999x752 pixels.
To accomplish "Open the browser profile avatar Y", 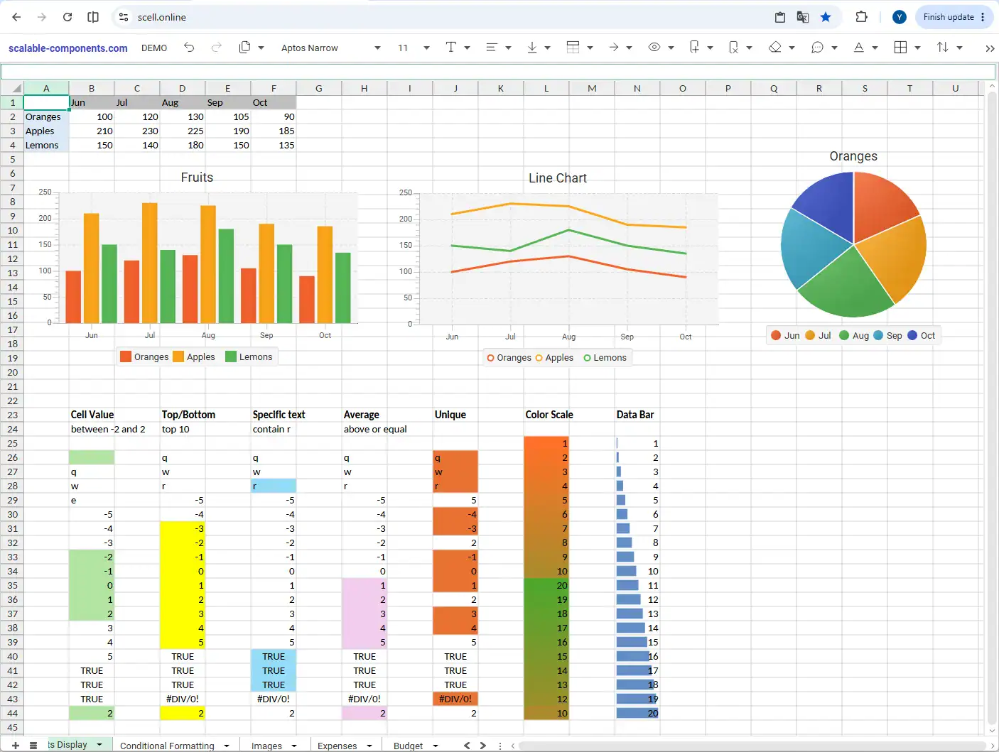I will click(900, 17).
